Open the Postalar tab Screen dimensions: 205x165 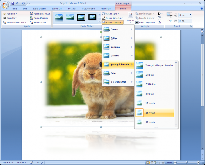click(x=72, y=8)
